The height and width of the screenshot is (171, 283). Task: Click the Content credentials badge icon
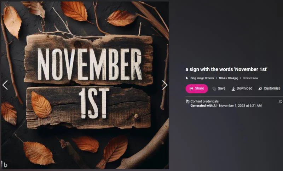(x=187, y=102)
